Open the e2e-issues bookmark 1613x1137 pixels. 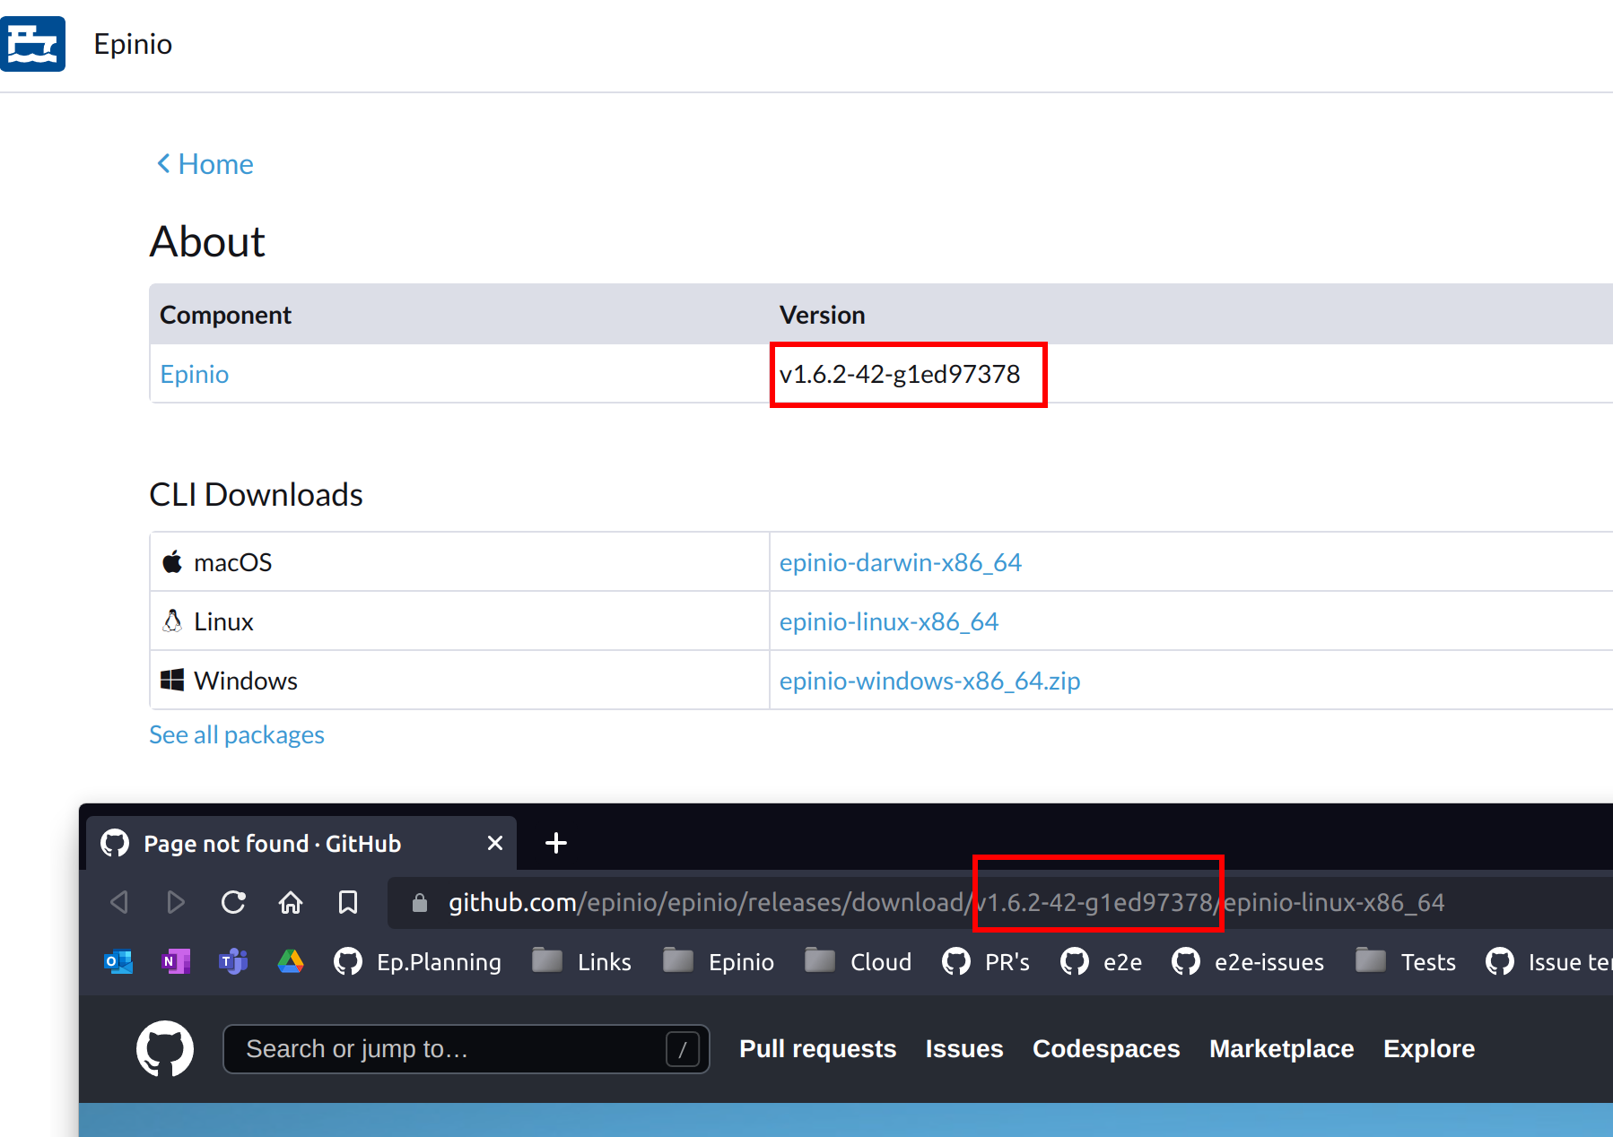tap(1248, 961)
